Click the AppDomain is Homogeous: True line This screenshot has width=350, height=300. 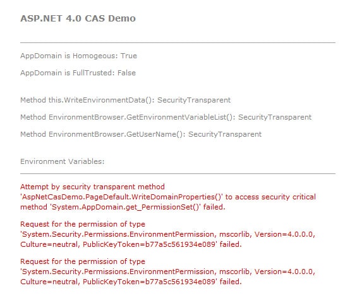[78, 56]
